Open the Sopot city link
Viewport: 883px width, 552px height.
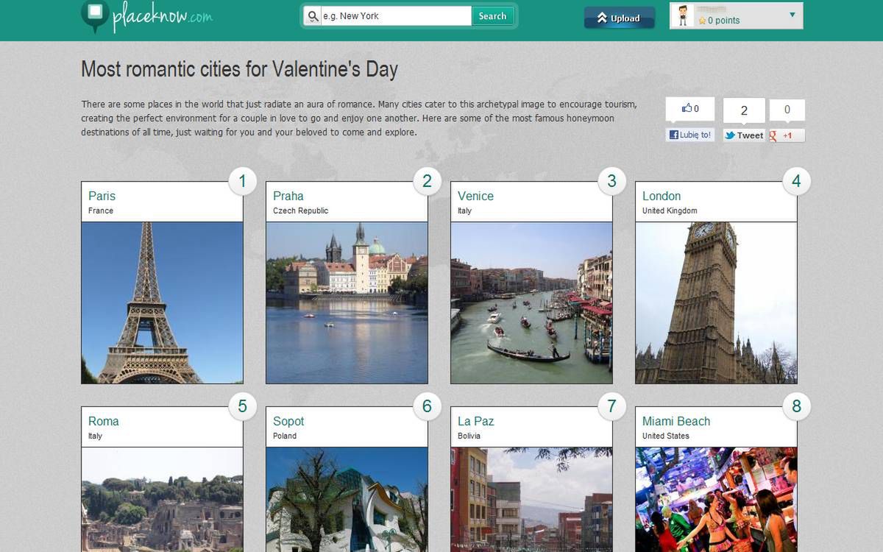288,421
